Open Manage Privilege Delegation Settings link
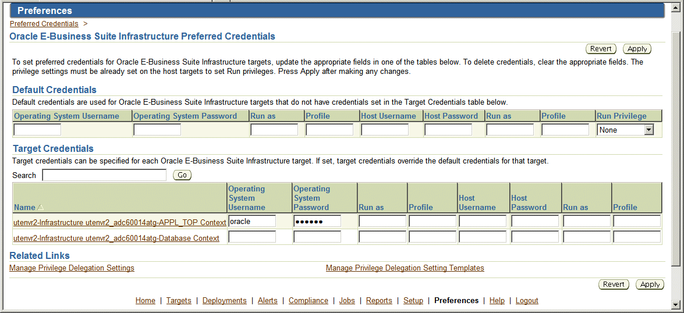The height and width of the screenshot is (313, 684). 72,268
